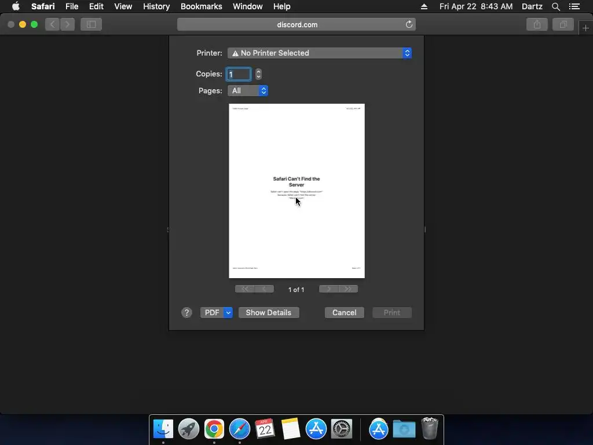Jump to first page in preview
593x445 pixels.
coord(245,289)
